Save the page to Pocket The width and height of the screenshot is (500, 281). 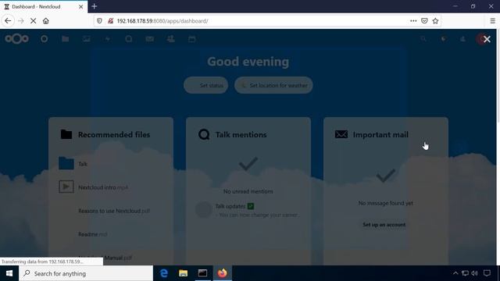(x=424, y=21)
